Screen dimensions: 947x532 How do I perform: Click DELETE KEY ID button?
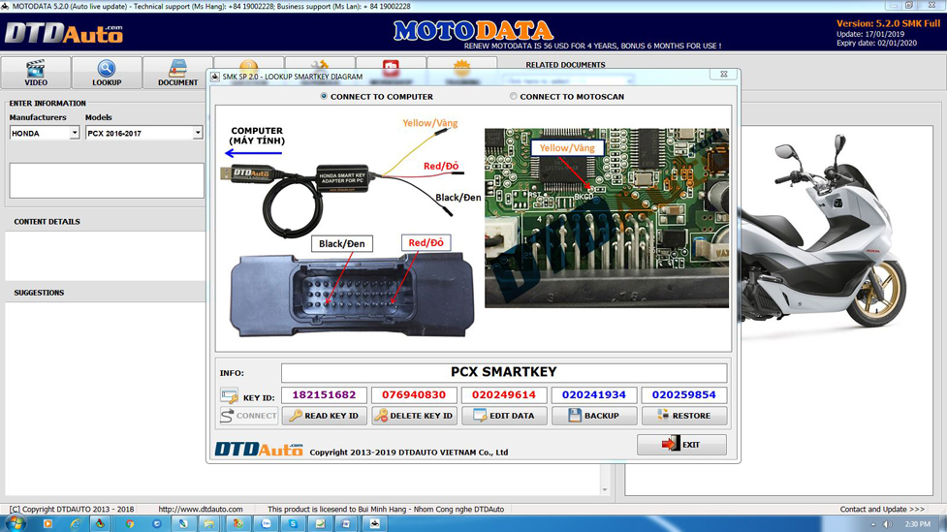pos(414,416)
